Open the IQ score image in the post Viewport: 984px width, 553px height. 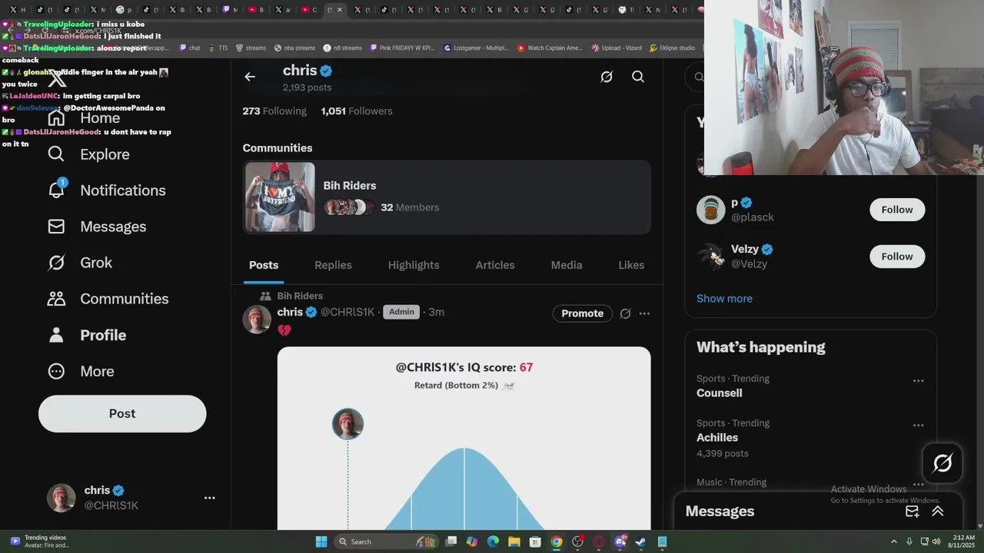point(464,438)
